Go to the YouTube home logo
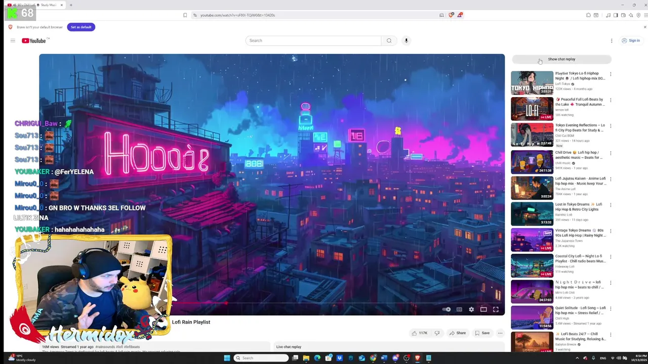Image resolution: width=648 pixels, height=364 pixels. (34, 40)
